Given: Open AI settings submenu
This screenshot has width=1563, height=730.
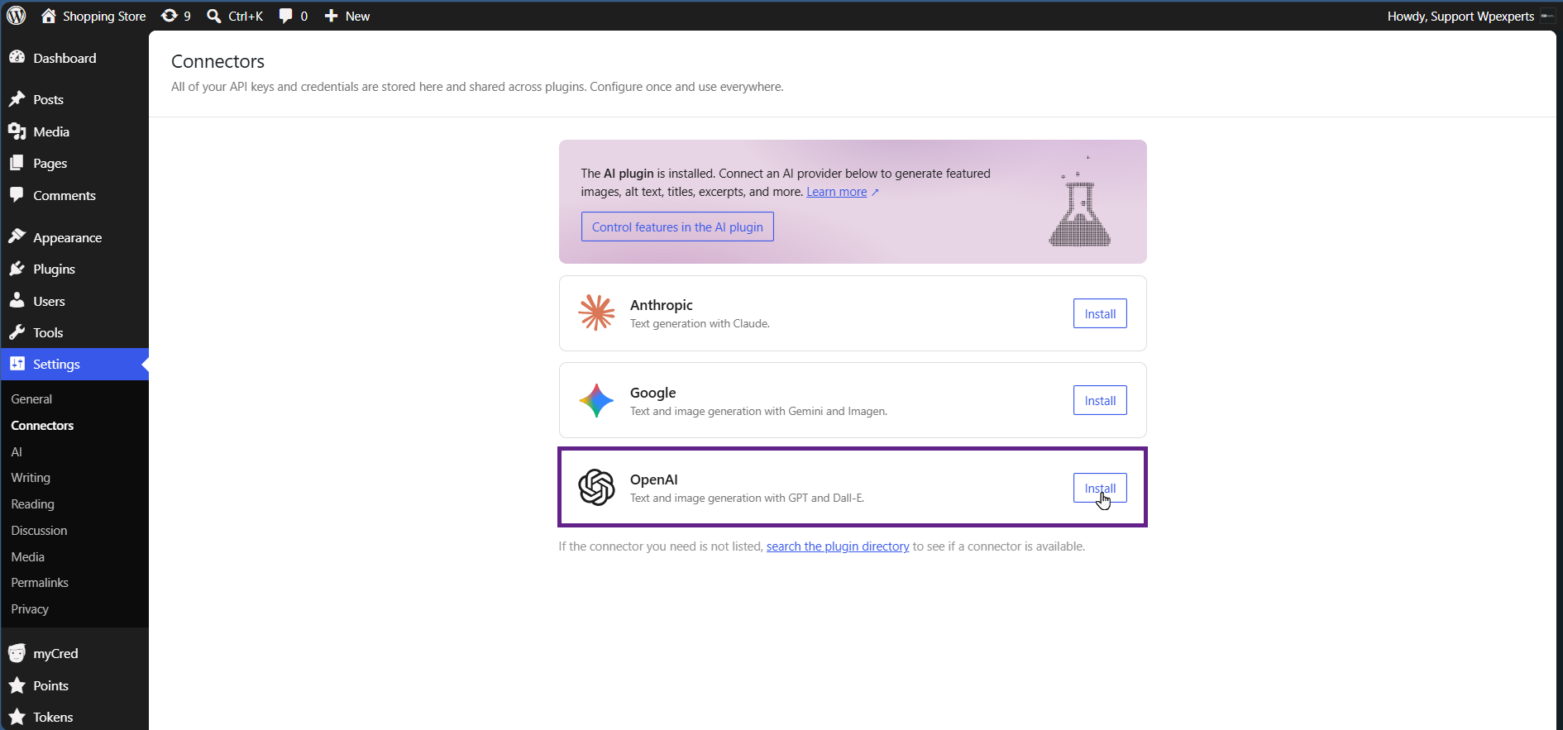Looking at the screenshot, I should pyautogui.click(x=17, y=451).
